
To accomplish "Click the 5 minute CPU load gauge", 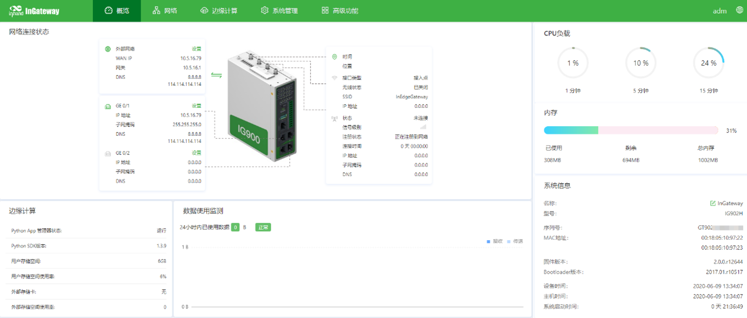I will pos(641,62).
